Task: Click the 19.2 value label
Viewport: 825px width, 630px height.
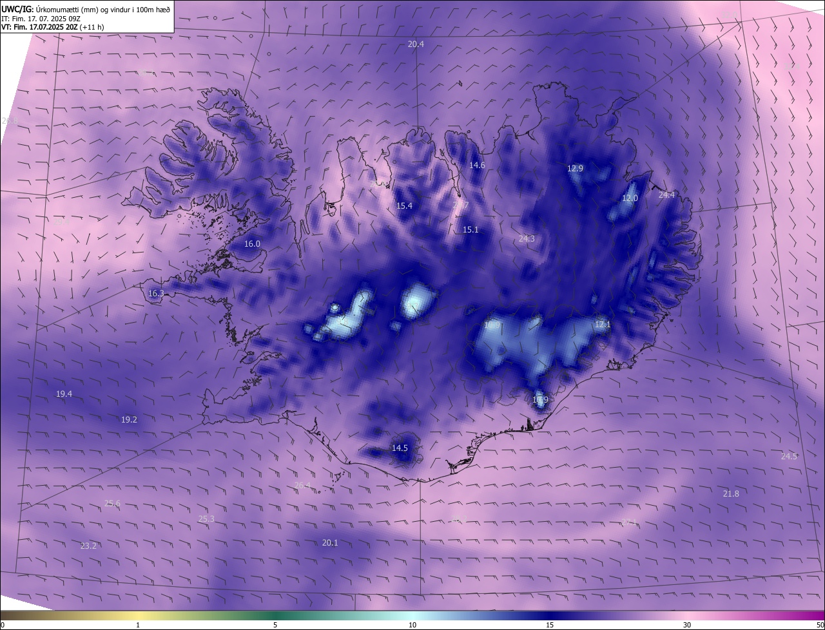Action: (129, 420)
